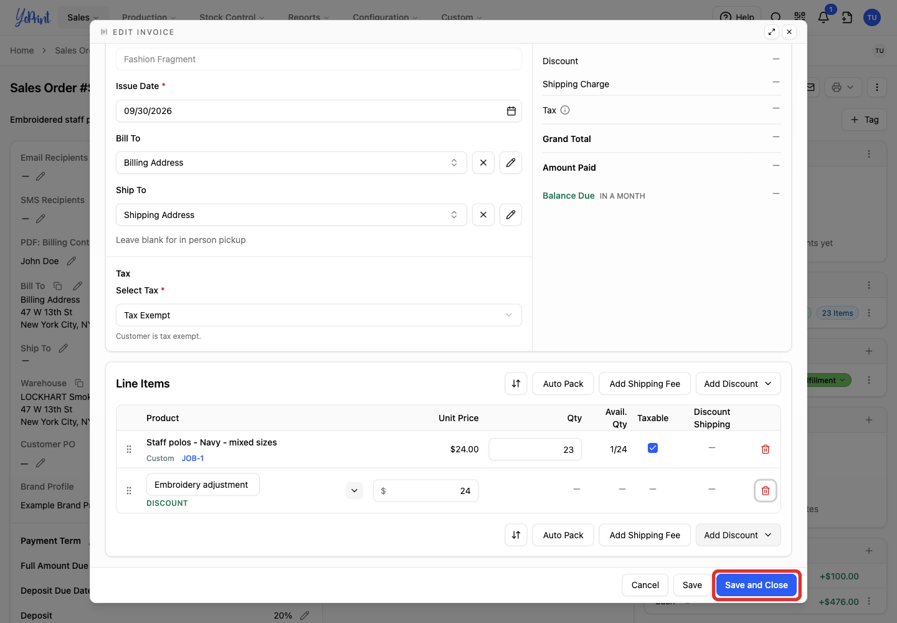Open the Configuration menu
Image resolution: width=897 pixels, height=623 pixels.
tap(385, 17)
